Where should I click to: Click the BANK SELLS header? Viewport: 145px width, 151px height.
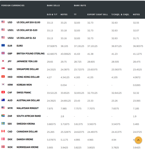pyautogui.click(x=53, y=5)
